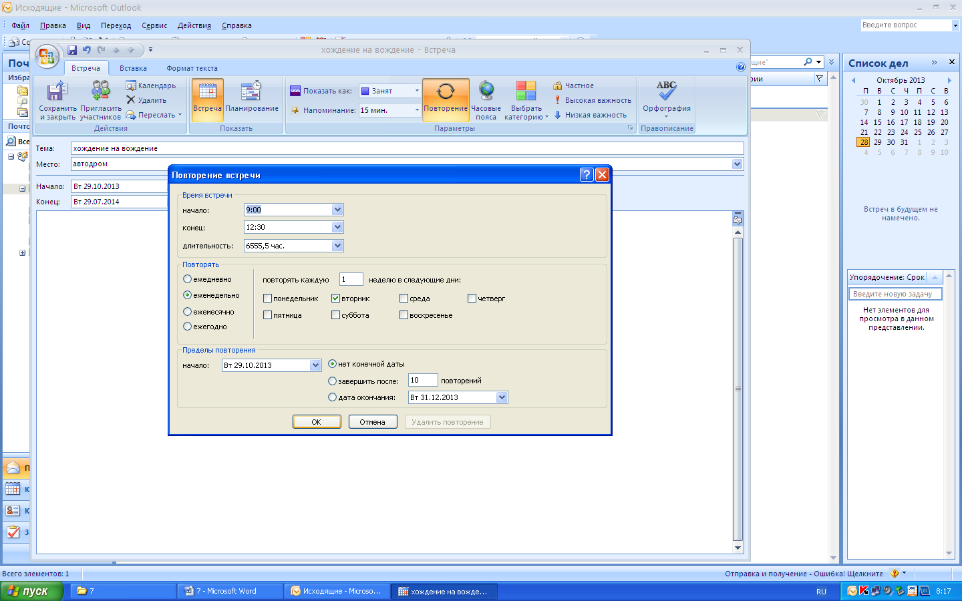Set Высокая важность high importance

pos(592,100)
